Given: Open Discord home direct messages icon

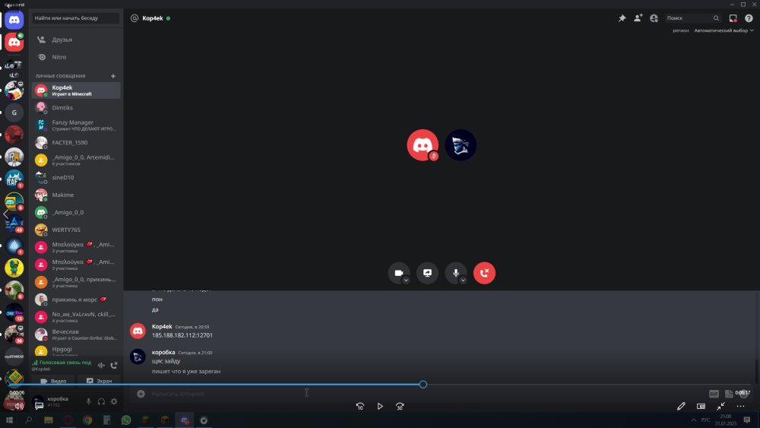Looking at the screenshot, I should pyautogui.click(x=14, y=21).
